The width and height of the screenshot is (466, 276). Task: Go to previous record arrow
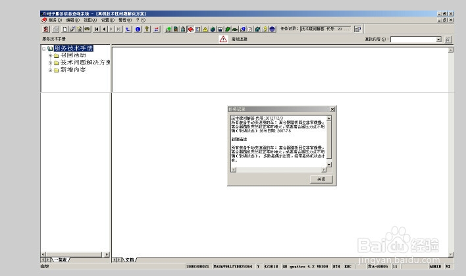104,29
